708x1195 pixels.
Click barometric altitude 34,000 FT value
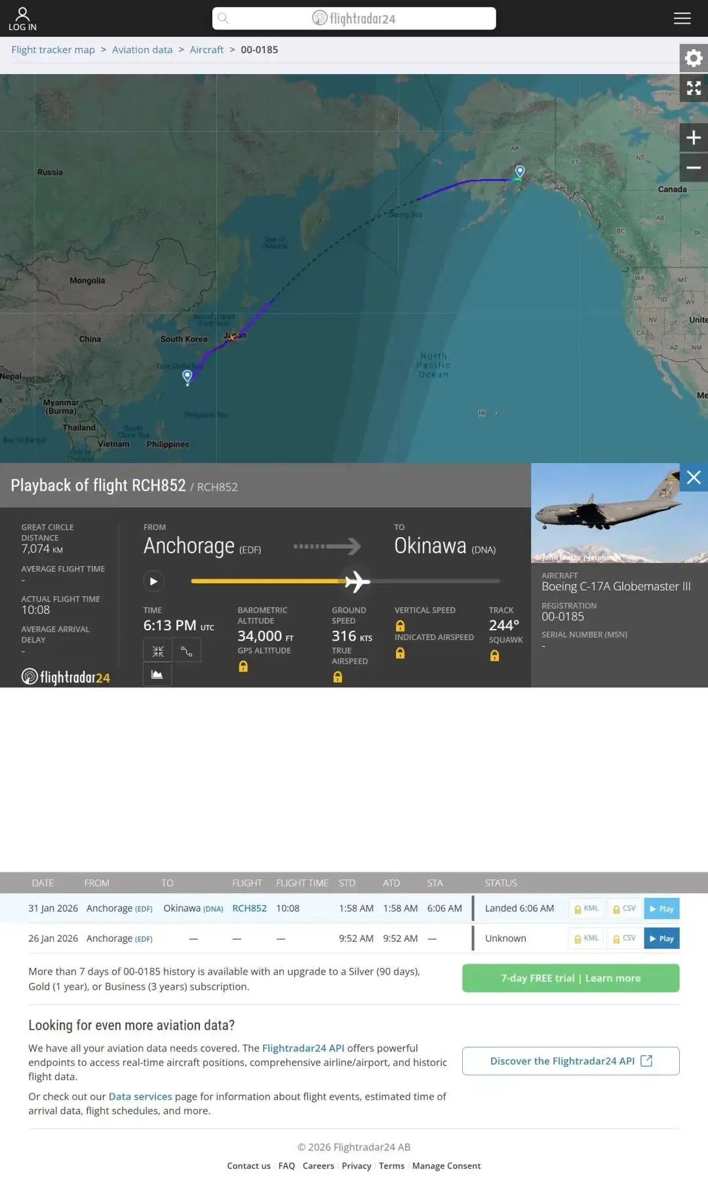265,636
